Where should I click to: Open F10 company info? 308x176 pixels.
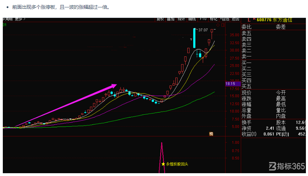point(203,19)
